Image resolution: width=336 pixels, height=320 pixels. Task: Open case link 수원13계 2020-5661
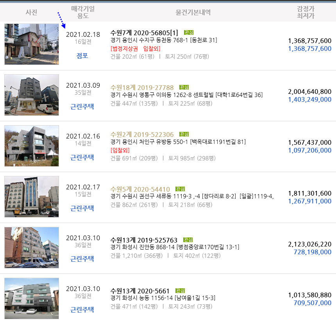pos(140,291)
